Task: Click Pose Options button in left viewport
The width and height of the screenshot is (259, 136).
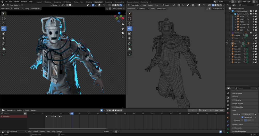Action: (x=118, y=8)
